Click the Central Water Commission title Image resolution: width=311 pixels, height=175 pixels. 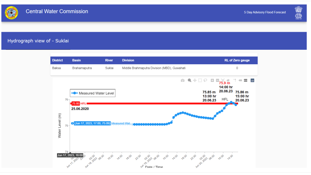(x=57, y=12)
